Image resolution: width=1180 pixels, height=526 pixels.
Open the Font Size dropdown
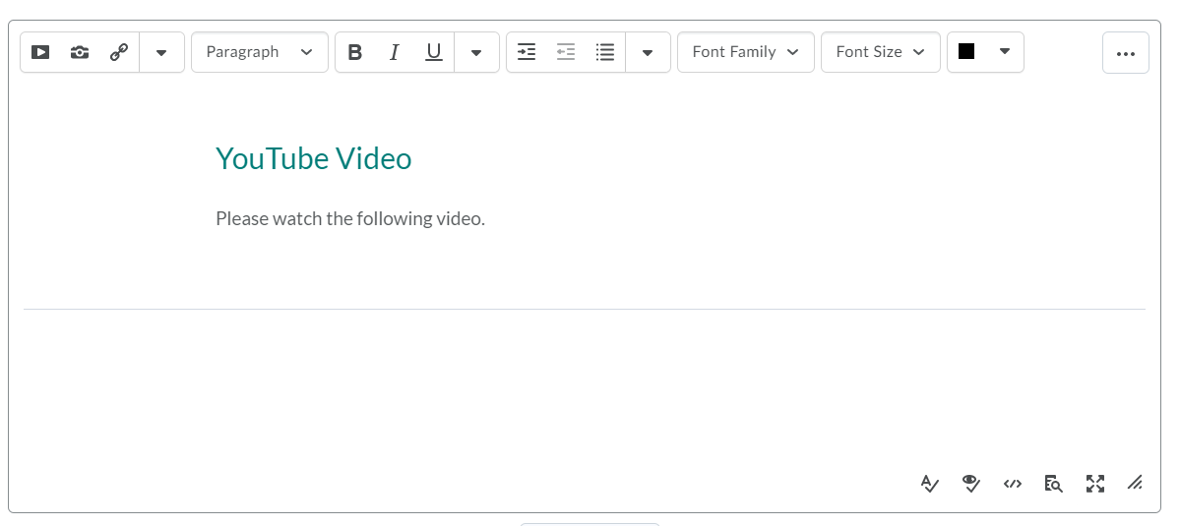881,52
